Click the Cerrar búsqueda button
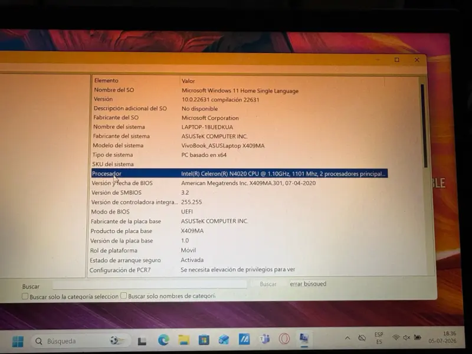The image size is (472, 354). [x=308, y=284]
